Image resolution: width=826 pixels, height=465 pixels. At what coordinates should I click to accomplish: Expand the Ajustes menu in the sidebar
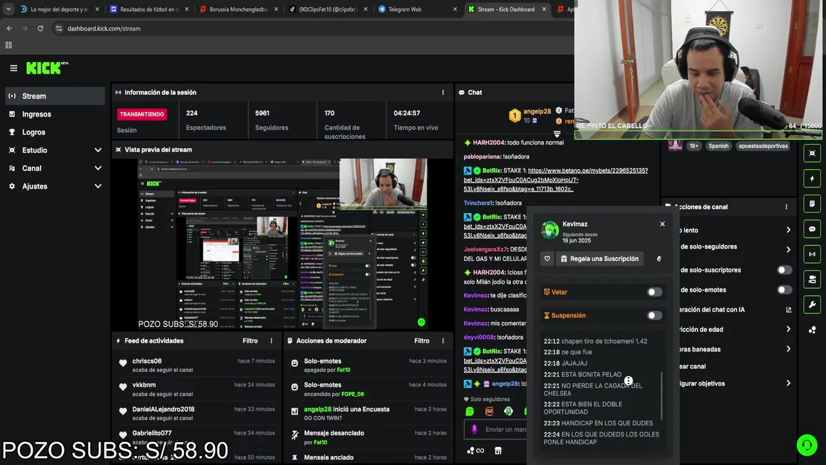(x=98, y=186)
